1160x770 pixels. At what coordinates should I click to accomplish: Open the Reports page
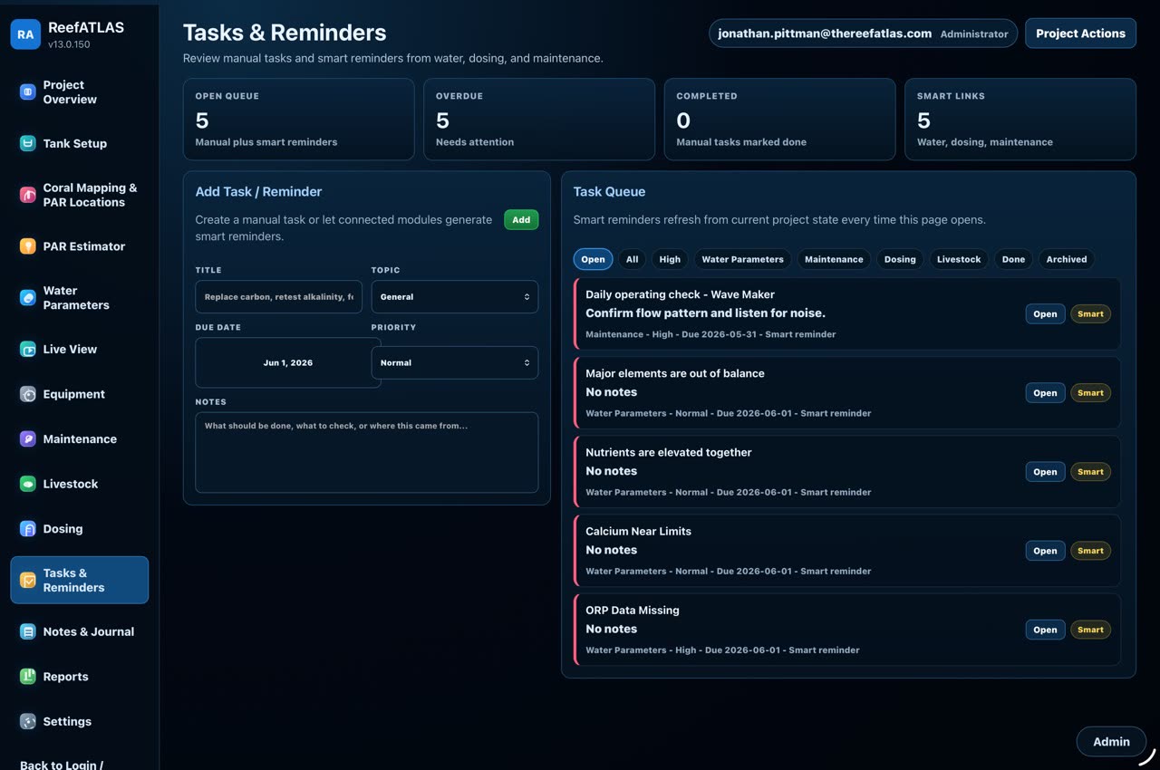tap(80, 677)
